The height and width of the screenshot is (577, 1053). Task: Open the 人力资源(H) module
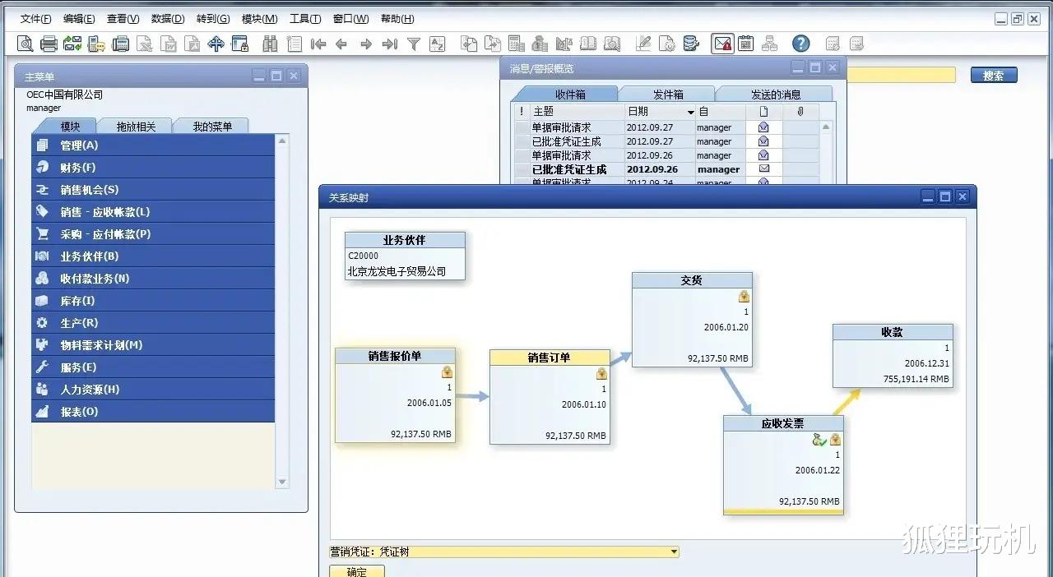tap(153, 390)
